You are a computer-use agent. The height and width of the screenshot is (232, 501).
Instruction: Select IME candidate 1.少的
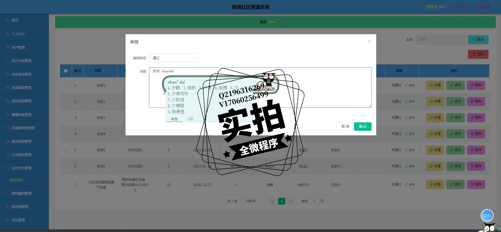pos(174,88)
